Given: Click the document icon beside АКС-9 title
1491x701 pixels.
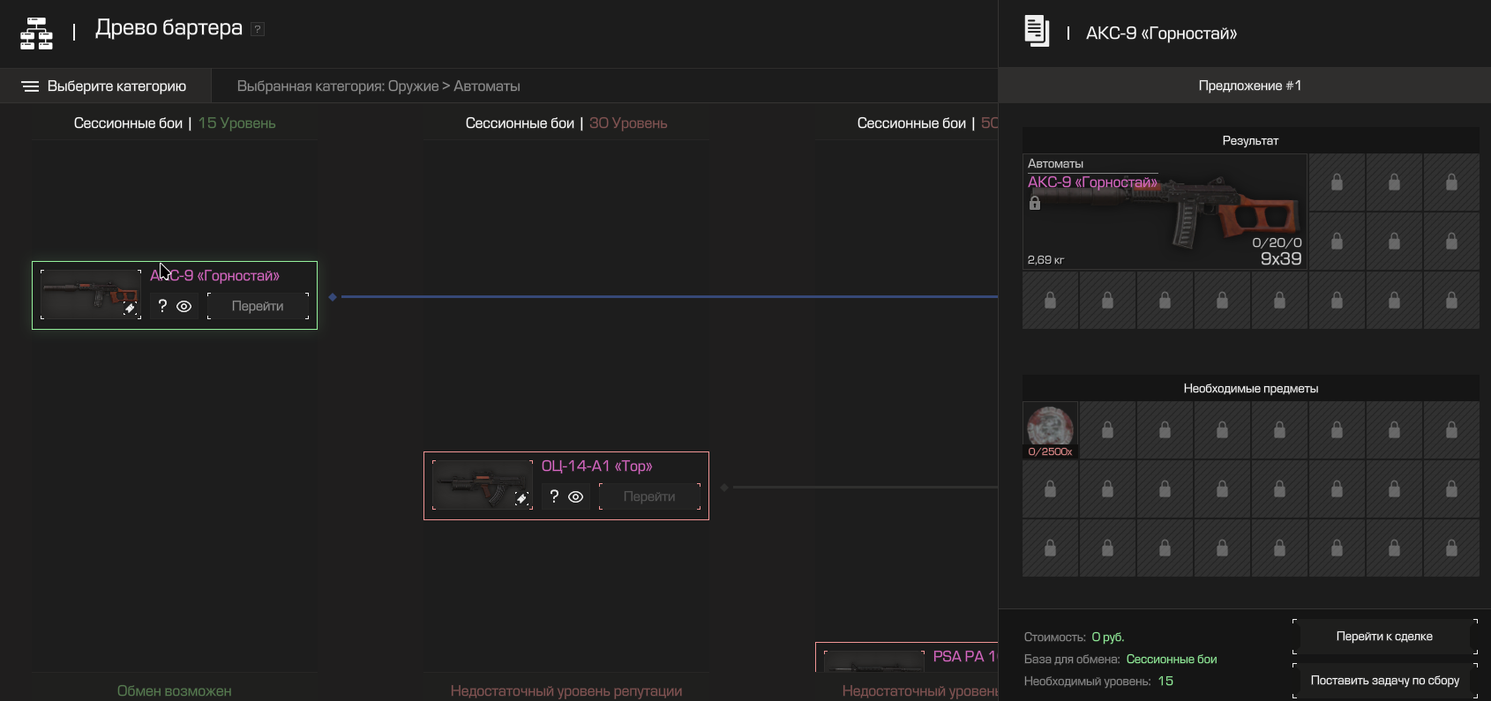Looking at the screenshot, I should tap(1037, 31).
